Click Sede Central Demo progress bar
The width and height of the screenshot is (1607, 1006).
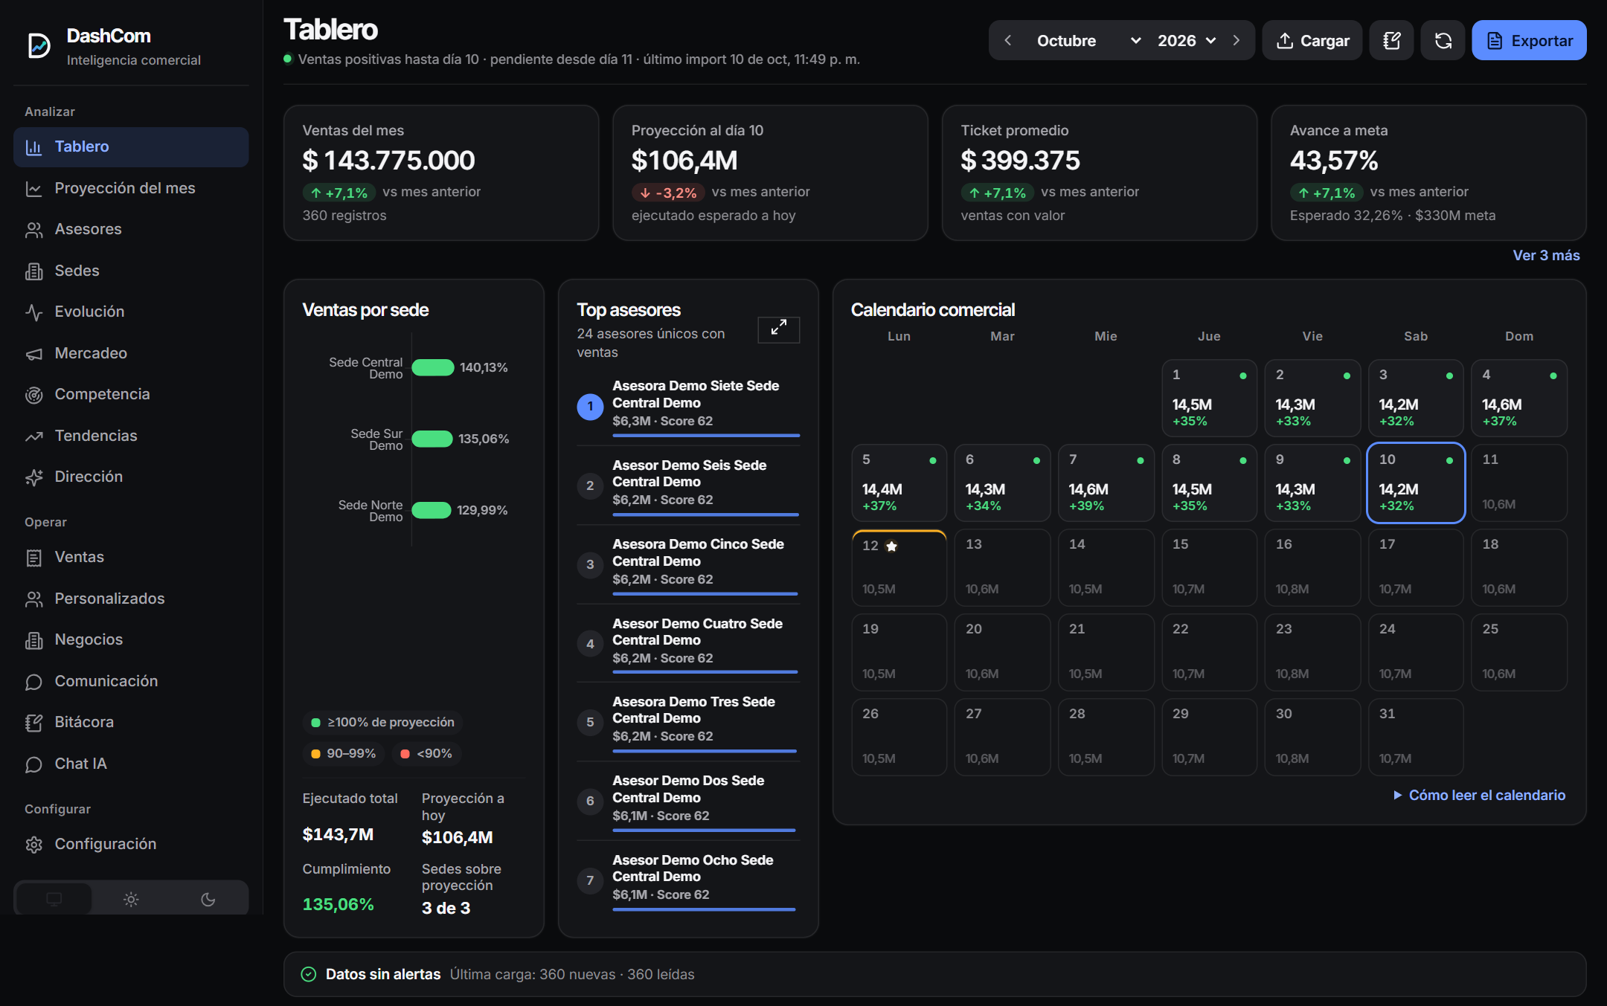pos(432,367)
